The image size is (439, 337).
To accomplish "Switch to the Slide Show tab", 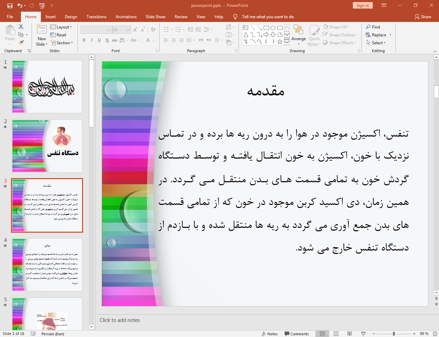I will click(155, 17).
